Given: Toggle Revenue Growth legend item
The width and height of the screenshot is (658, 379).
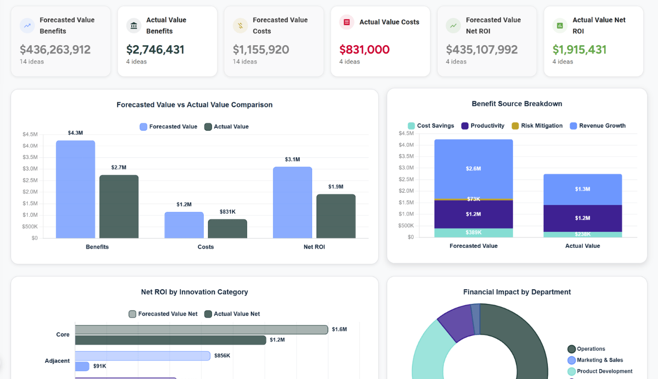Looking at the screenshot, I should coord(598,126).
